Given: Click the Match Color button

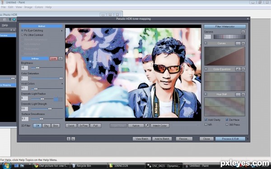Looking at the screenshot, I should click(160, 126).
